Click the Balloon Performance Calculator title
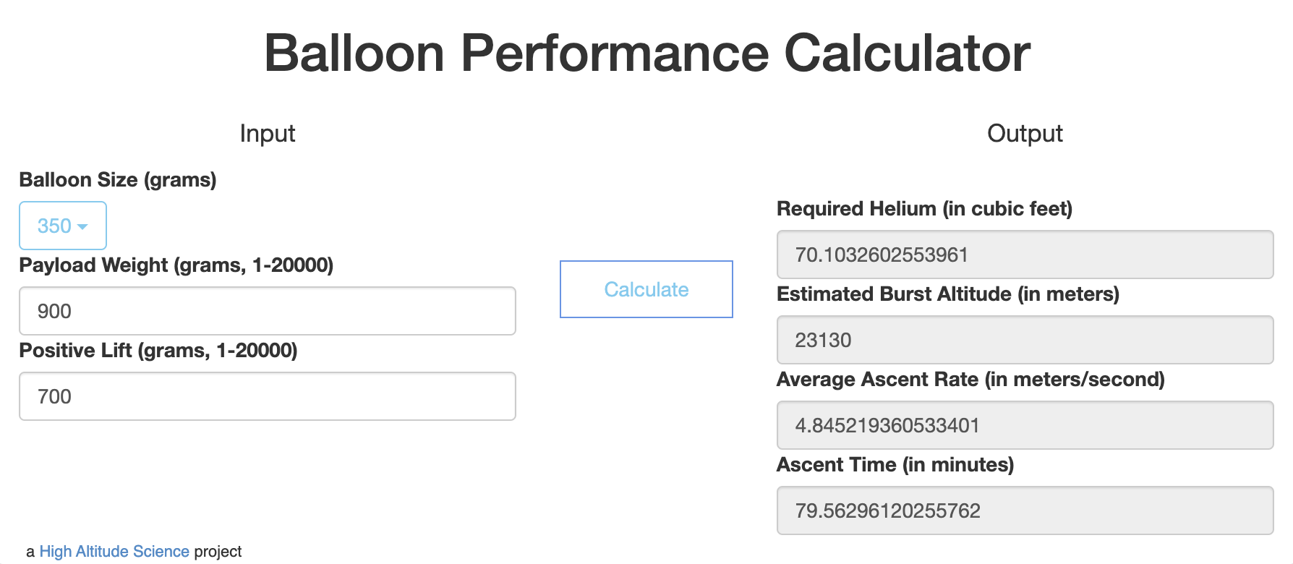1293x564 pixels. tap(646, 54)
